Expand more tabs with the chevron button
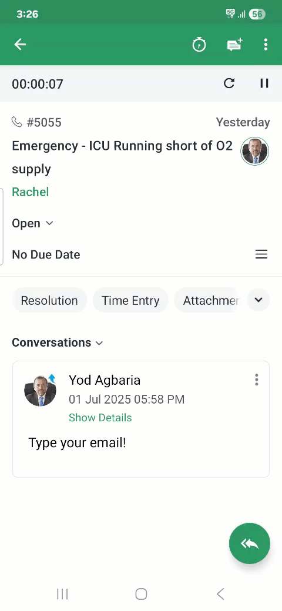Screen dimensions: 282x611 [x=258, y=300]
